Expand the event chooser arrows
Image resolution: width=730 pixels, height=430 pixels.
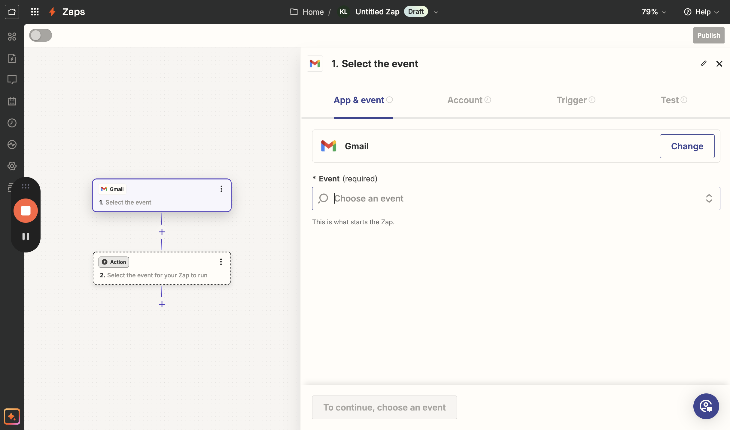tap(709, 198)
